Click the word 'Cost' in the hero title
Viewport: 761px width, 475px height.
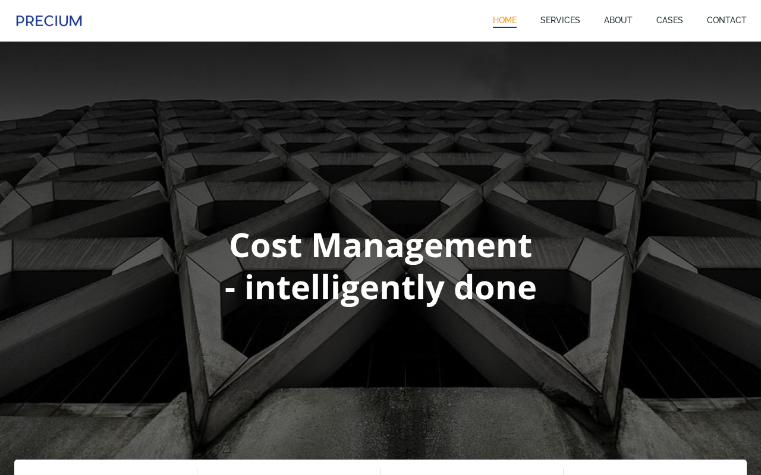click(x=265, y=245)
